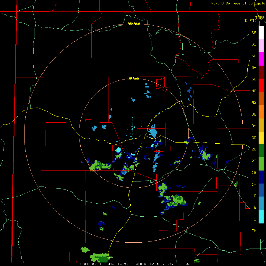The image size is (266, 266).
Task: Select the "46" legend value
Action: [254, 91]
